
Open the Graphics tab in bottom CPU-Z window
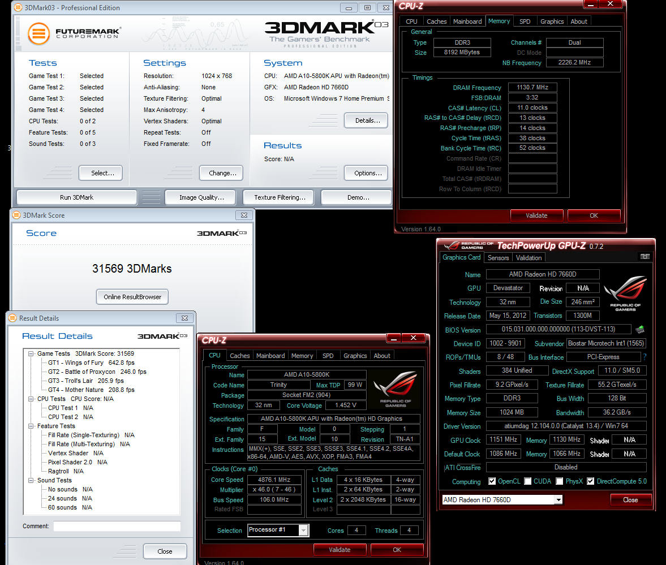[x=355, y=356]
